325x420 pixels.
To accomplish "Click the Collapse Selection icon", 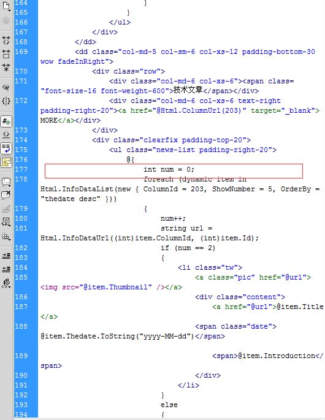I will (x=6, y=54).
